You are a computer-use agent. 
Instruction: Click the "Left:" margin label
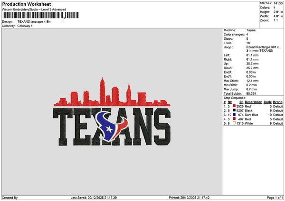[x=227, y=55]
